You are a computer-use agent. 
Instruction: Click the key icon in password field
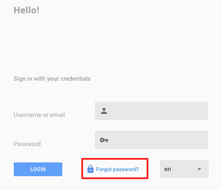coord(104,140)
